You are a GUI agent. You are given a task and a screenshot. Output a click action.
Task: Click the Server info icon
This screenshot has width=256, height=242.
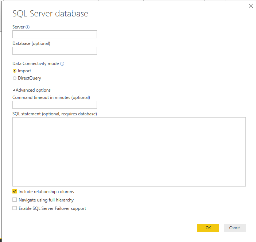(28, 27)
